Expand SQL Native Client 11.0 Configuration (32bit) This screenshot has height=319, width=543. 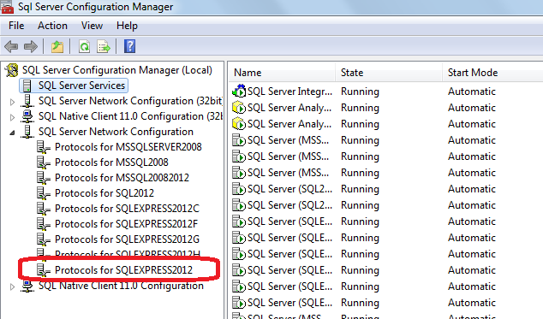tap(13, 117)
